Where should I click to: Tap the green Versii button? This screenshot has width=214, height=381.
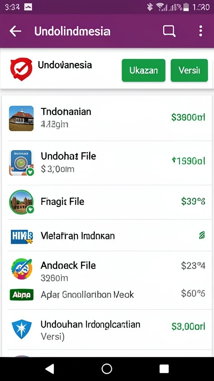coord(189,70)
